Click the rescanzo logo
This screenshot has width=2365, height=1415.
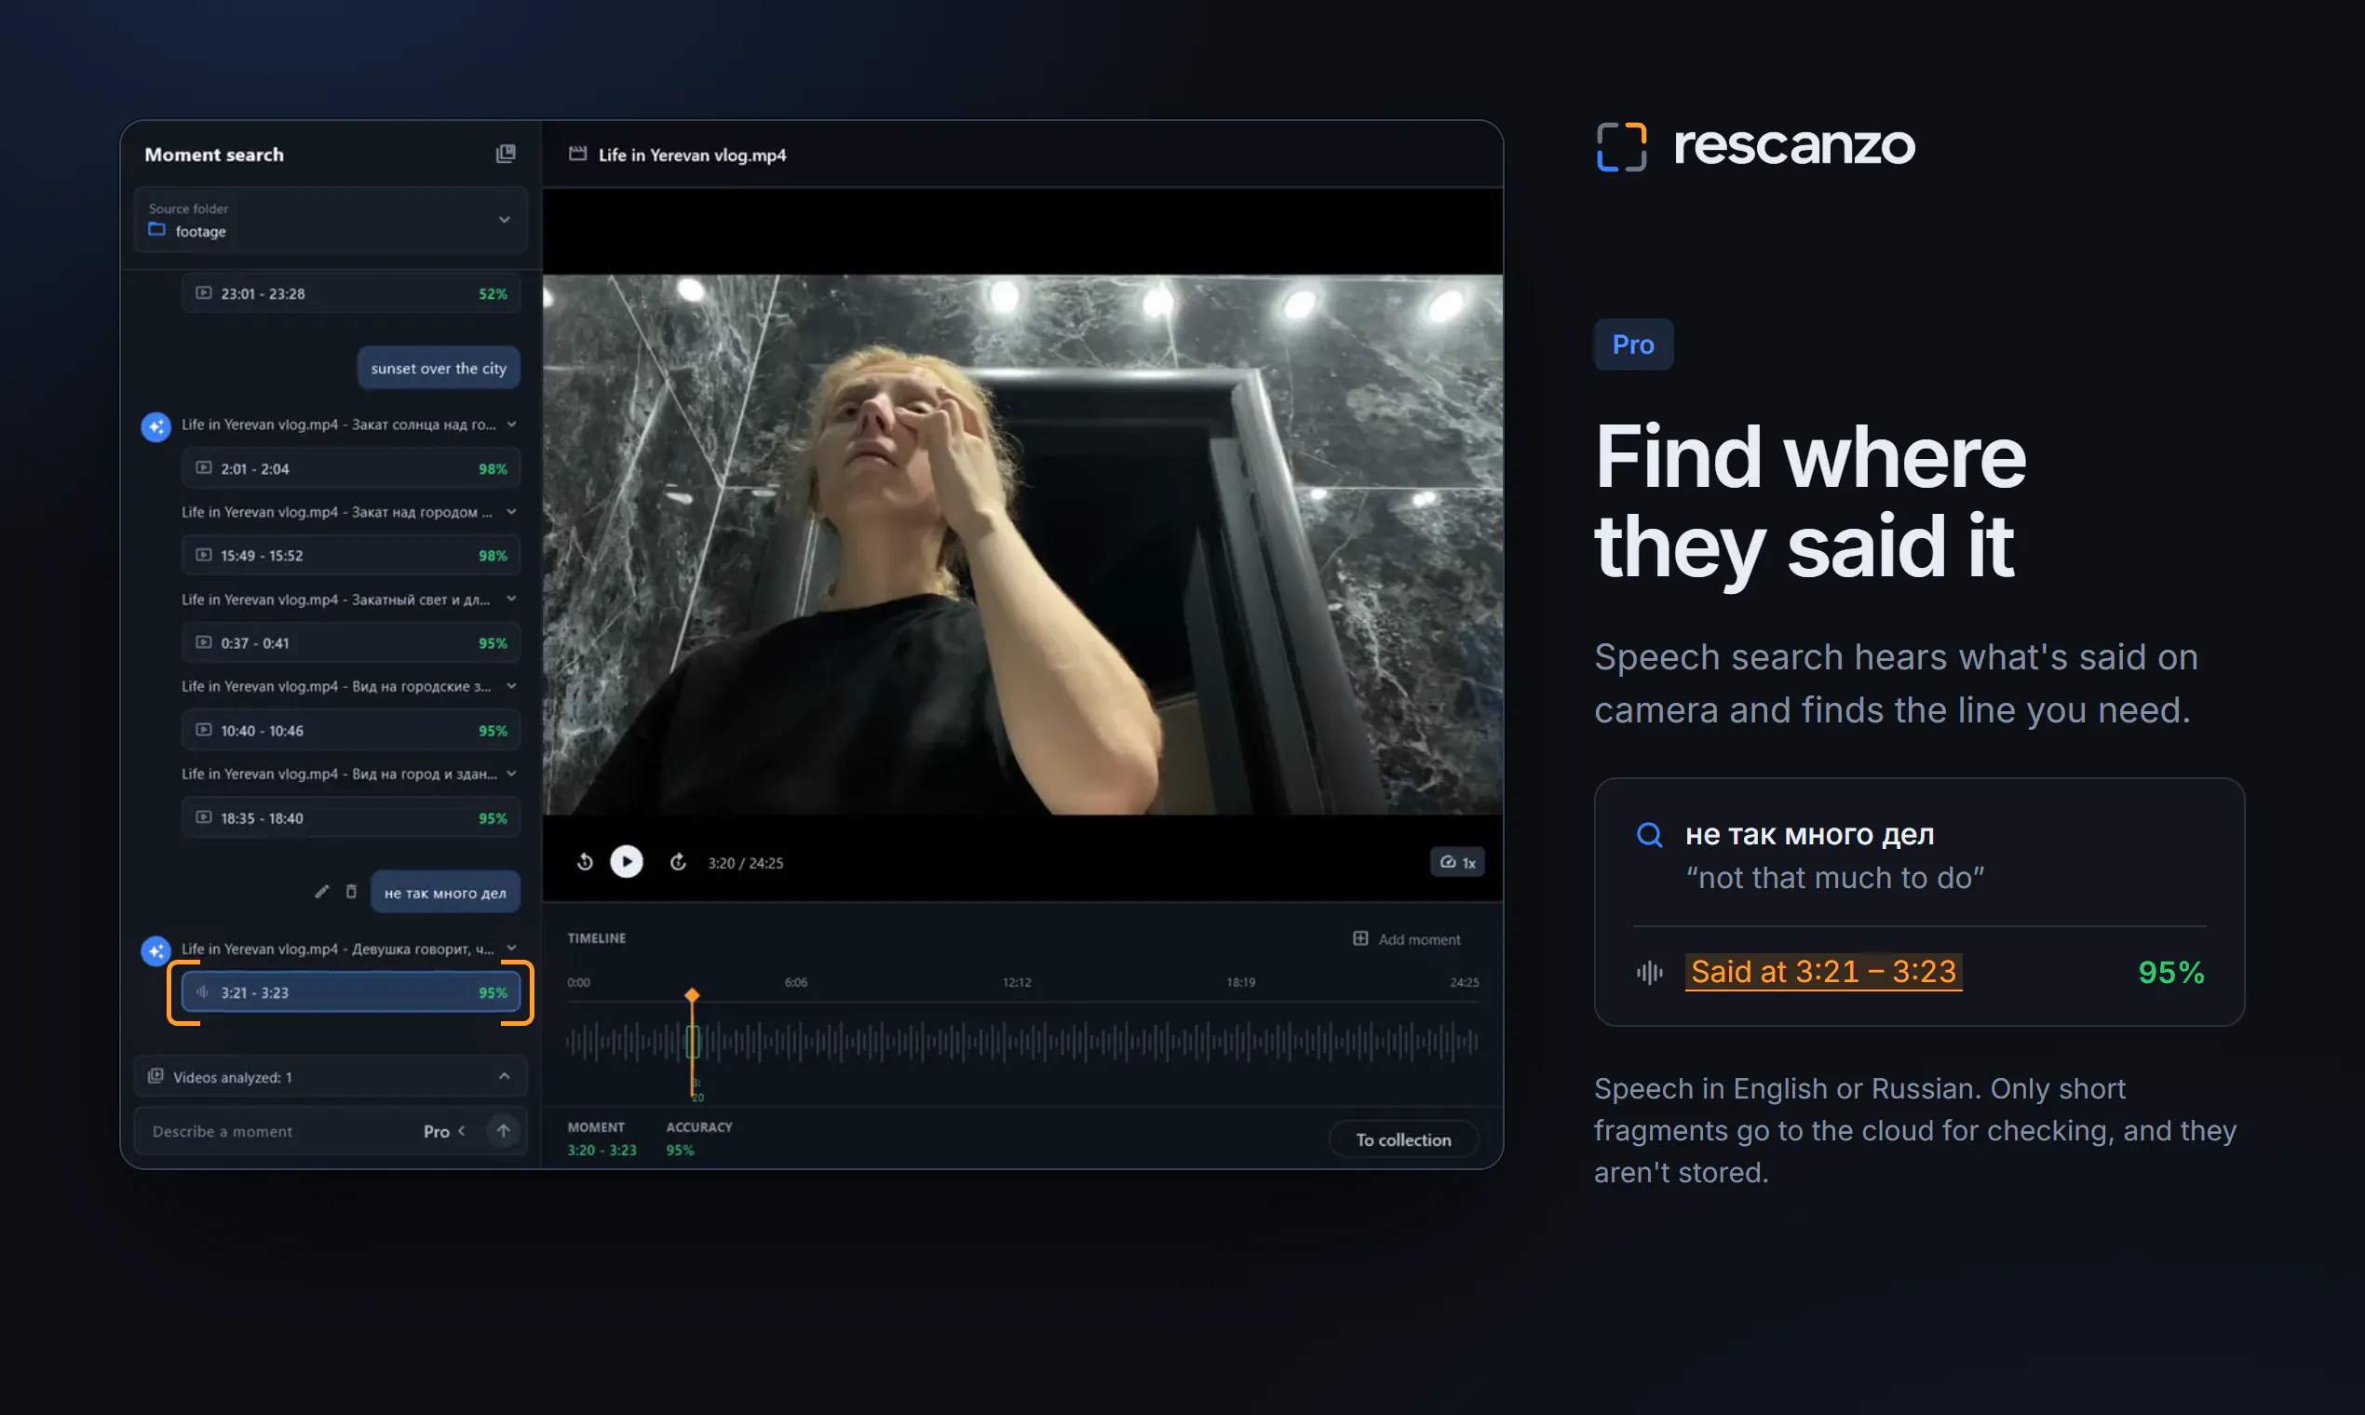tap(1756, 146)
